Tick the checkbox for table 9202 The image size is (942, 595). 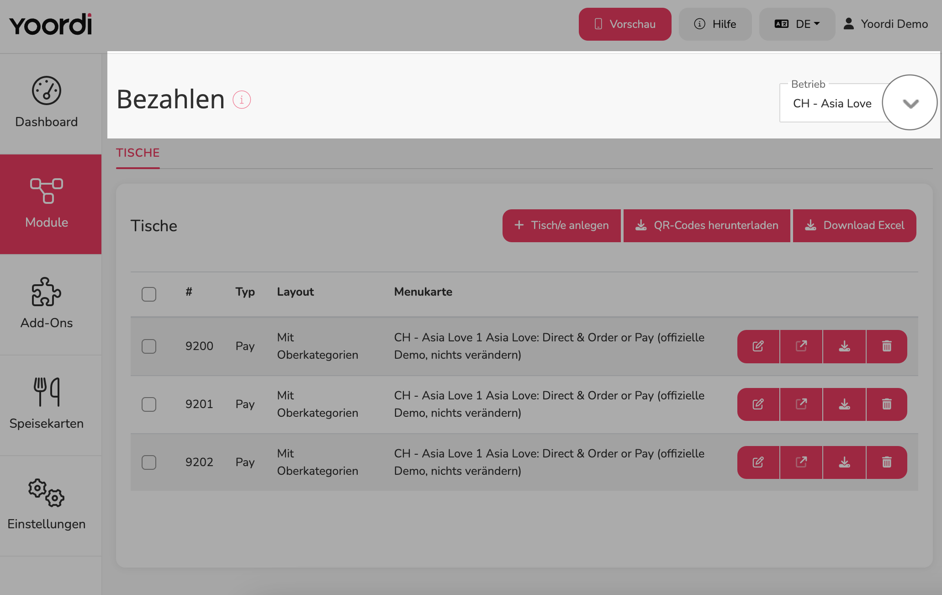149,462
